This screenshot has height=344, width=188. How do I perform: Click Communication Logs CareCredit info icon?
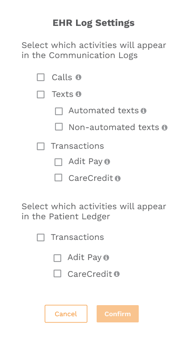118,178
